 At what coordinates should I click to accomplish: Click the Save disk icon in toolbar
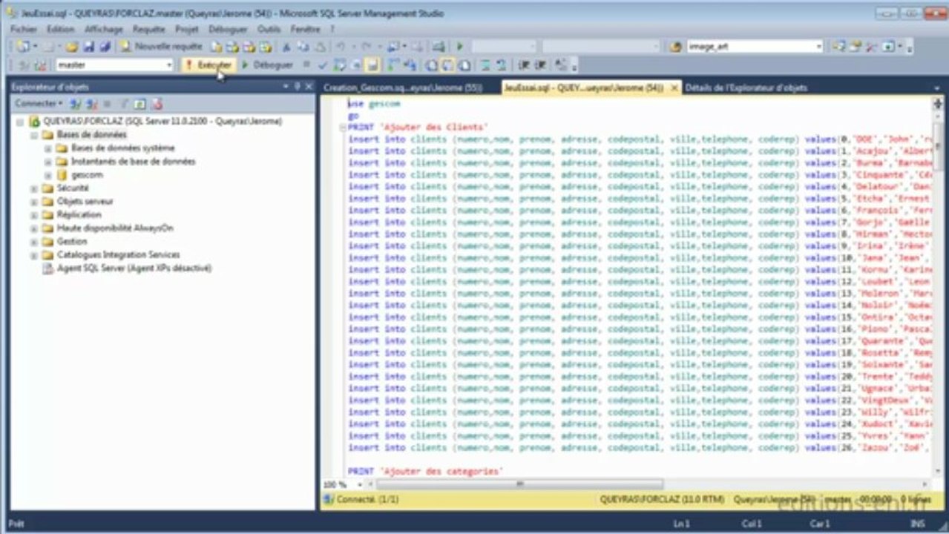pos(88,46)
